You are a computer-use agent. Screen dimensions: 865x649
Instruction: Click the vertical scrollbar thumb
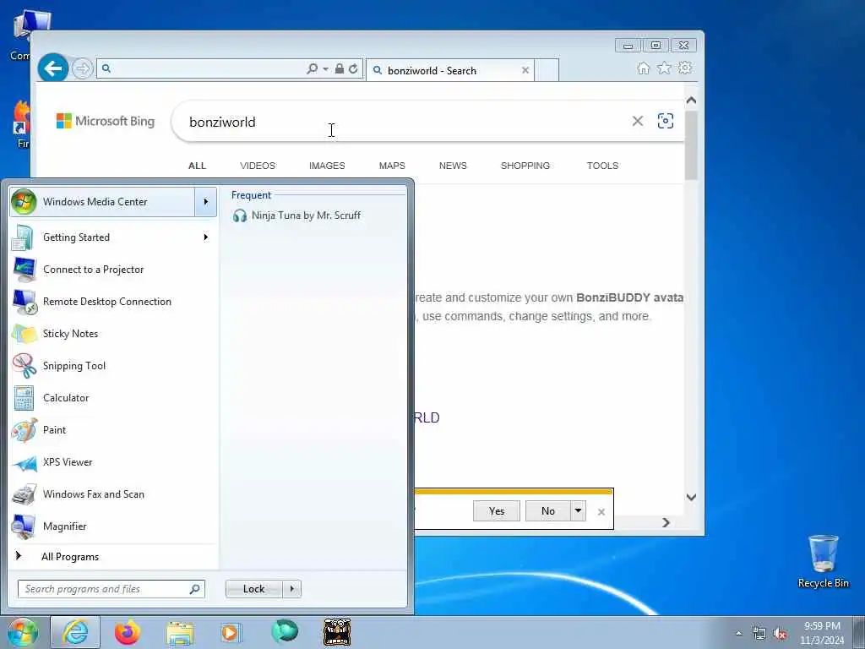(x=691, y=145)
